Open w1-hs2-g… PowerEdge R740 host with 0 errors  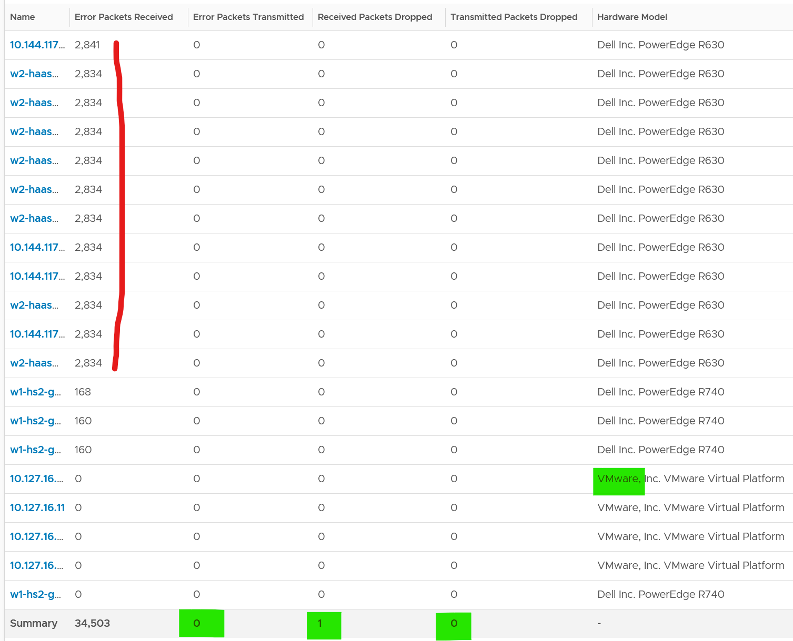pyautogui.click(x=35, y=594)
